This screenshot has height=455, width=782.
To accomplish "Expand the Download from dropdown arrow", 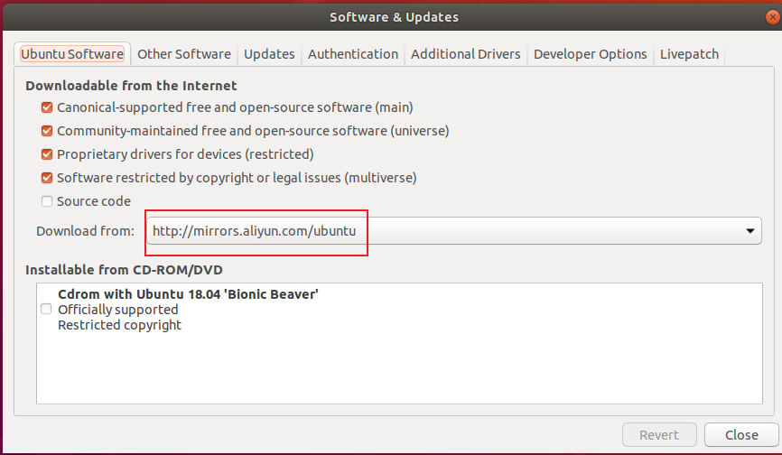I will 749,231.
